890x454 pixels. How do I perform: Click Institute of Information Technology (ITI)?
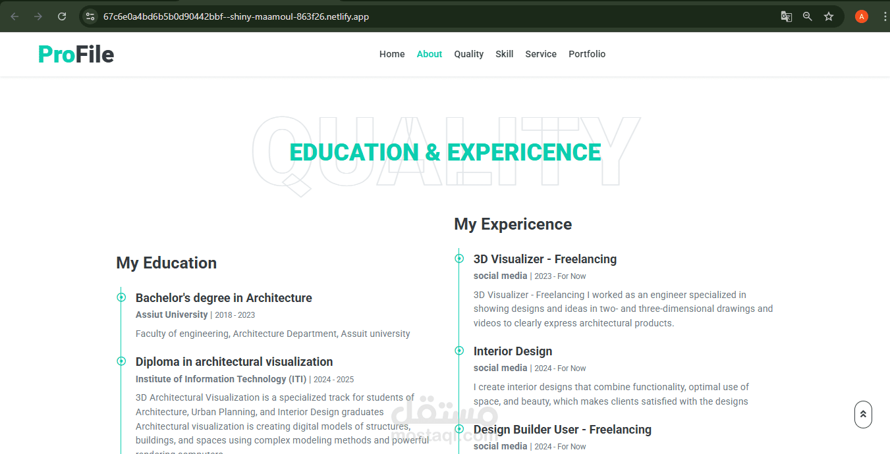point(221,379)
